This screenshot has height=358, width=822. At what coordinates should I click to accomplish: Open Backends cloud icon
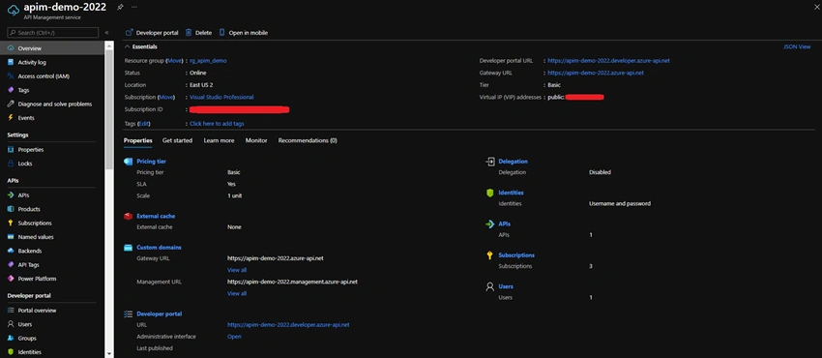click(x=11, y=251)
